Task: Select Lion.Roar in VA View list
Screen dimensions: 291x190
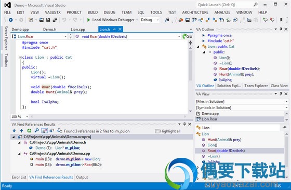Action: 240,119
